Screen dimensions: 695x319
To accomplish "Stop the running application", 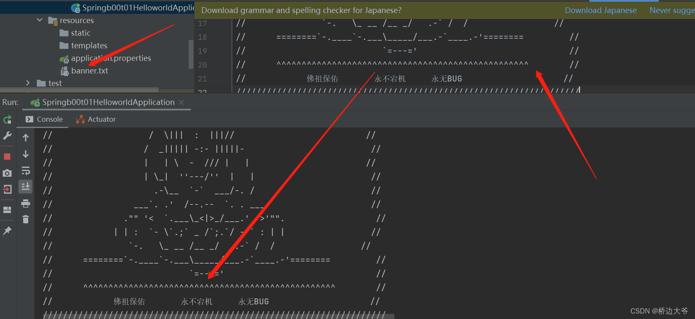I will click(x=7, y=157).
